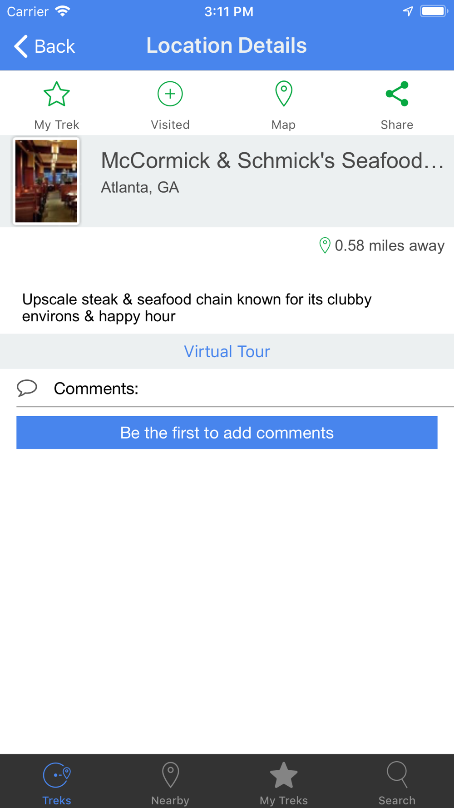Open the Map pin icon
This screenshot has width=454, height=808.
(x=284, y=94)
